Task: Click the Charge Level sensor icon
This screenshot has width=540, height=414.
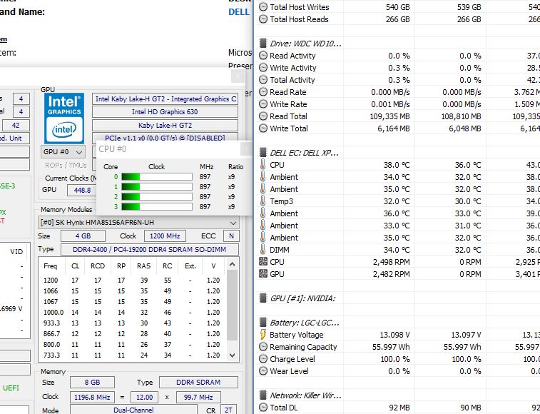Action: [263, 359]
